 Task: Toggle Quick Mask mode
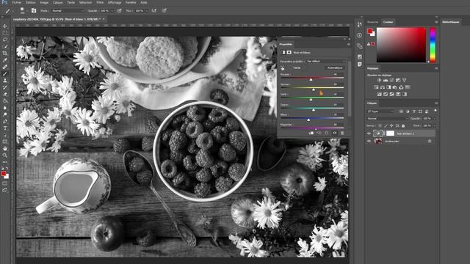[x=5, y=183]
